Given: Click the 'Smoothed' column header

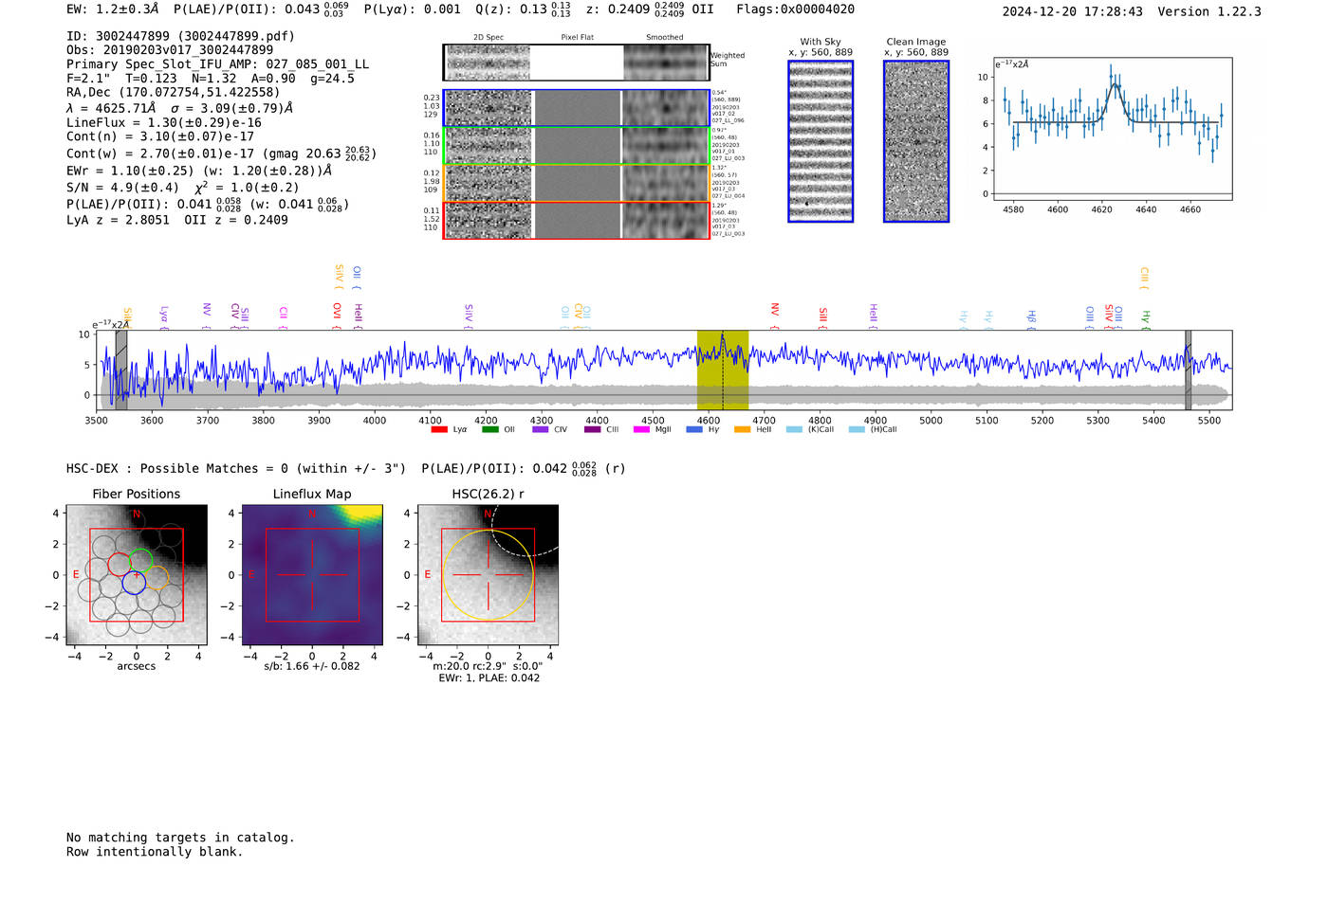Looking at the screenshot, I should click(x=665, y=38).
